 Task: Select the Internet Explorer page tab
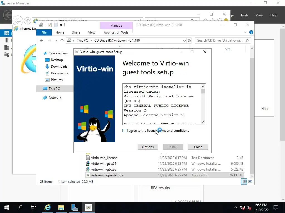click(25, 29)
